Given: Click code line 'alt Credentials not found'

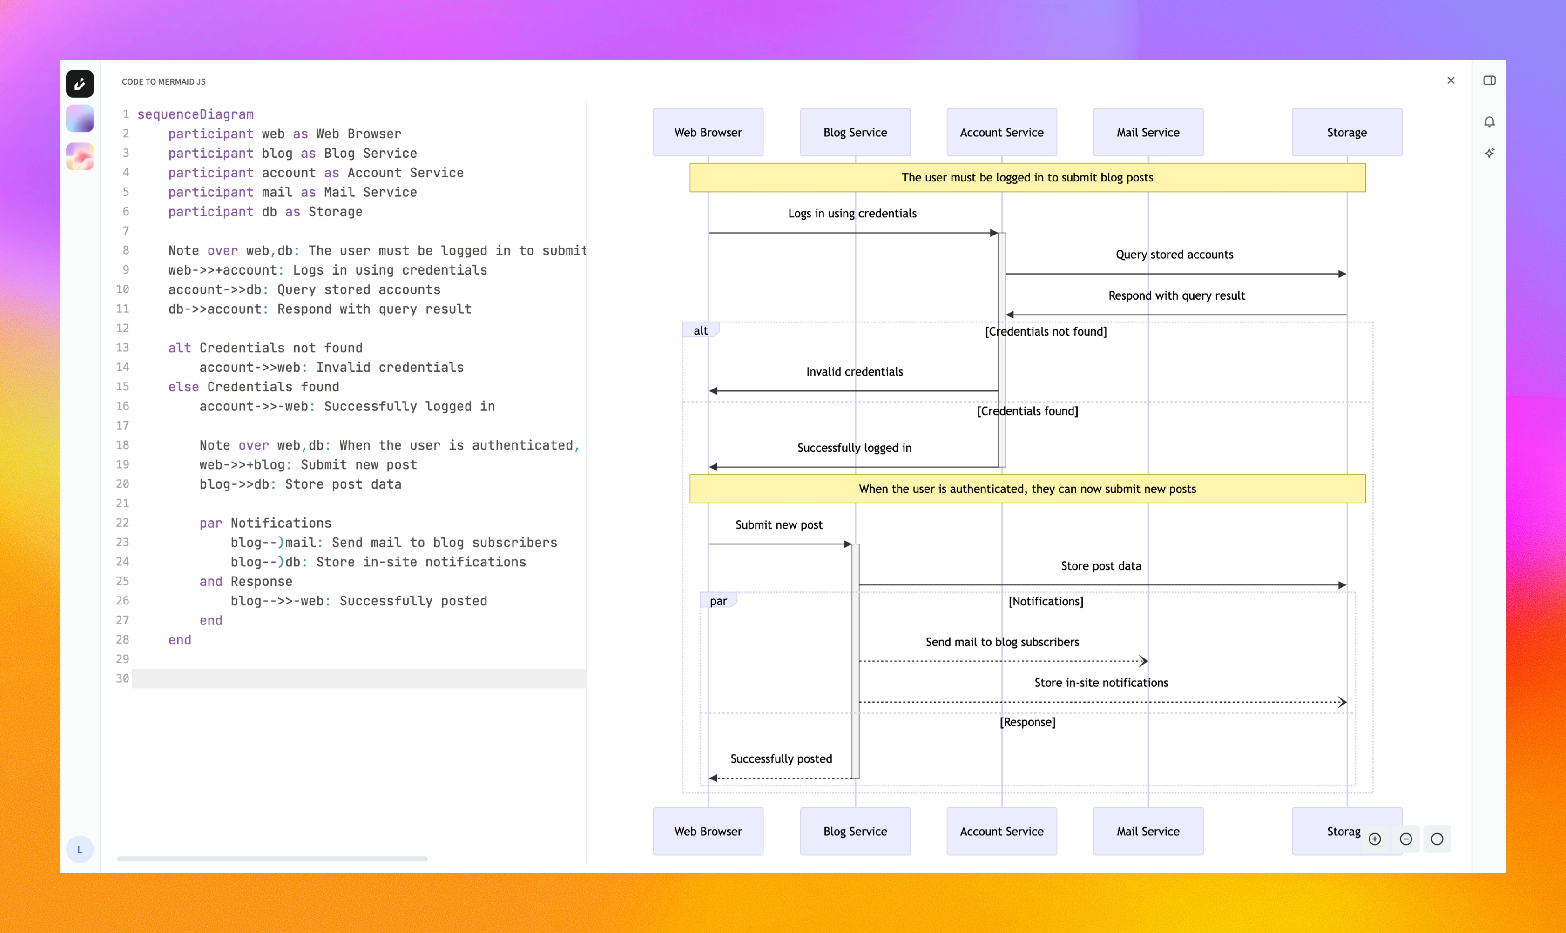Looking at the screenshot, I should [265, 348].
